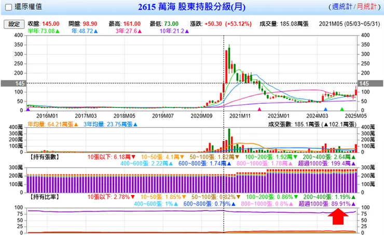
Task: Switch to 週統計 weekly statistics
Action: point(341,7)
